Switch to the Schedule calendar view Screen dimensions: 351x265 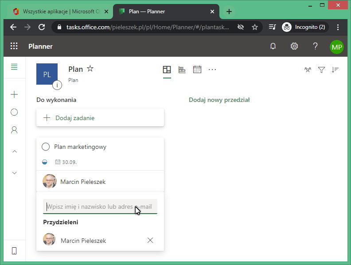(197, 70)
